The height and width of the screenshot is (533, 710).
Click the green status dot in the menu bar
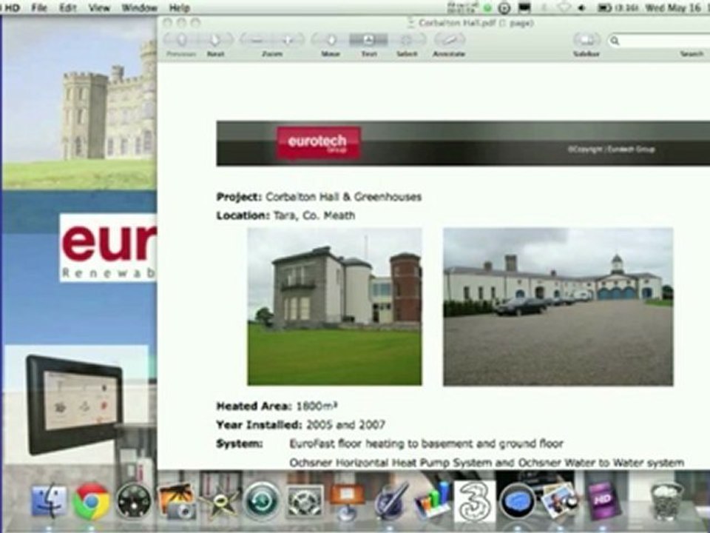click(487, 7)
